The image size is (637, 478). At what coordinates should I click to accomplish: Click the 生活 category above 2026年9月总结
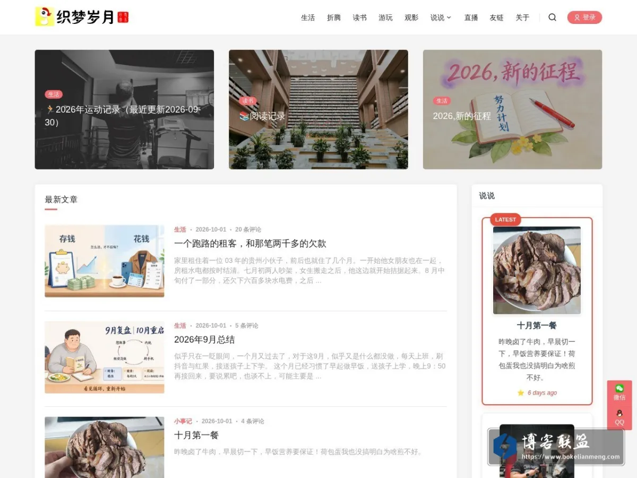point(180,326)
